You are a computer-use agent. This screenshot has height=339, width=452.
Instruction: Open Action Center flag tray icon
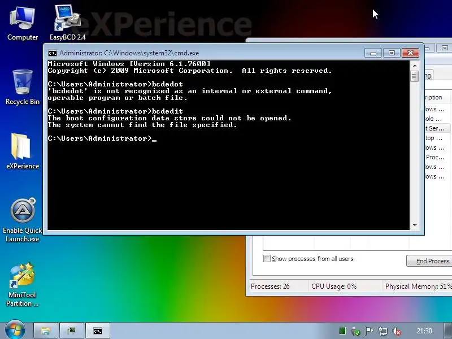click(370, 331)
